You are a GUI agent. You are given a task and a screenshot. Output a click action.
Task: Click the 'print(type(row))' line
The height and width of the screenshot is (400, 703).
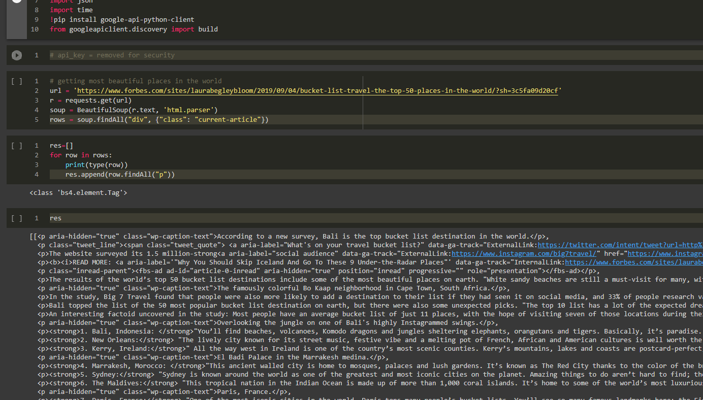pos(97,165)
